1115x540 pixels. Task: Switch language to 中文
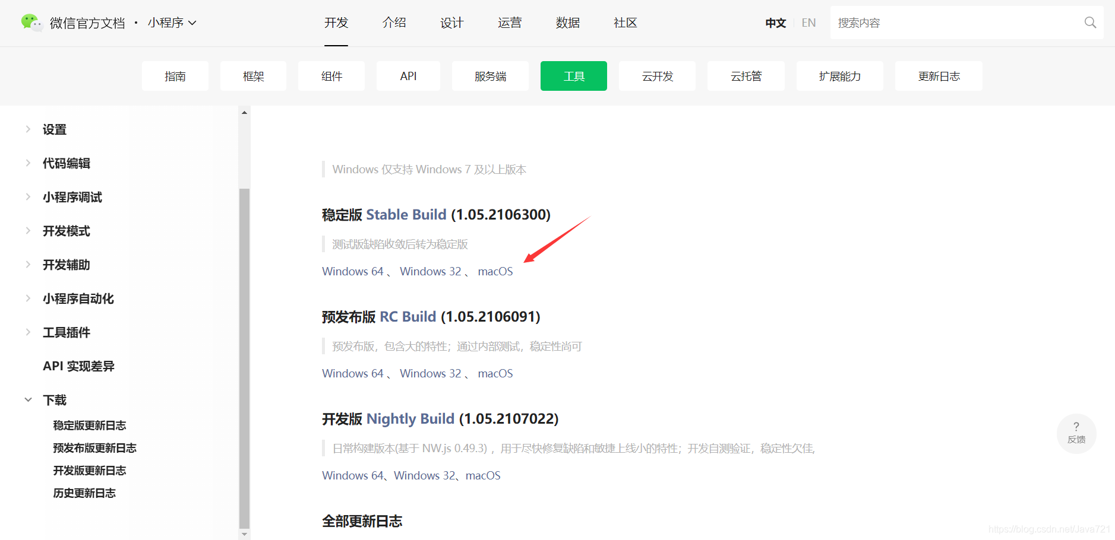tap(776, 23)
